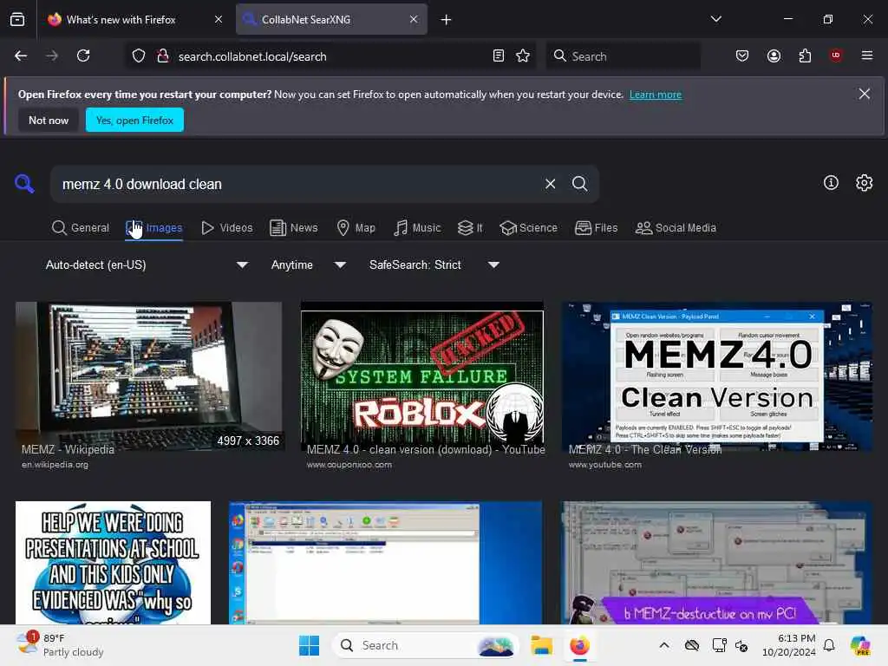
Task: Go back with the back arrow
Action: [21, 55]
